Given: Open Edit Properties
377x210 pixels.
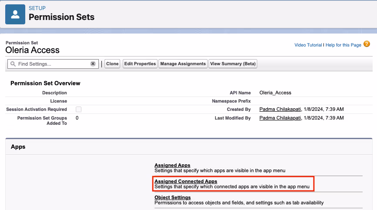Looking at the screenshot, I should (x=140, y=64).
